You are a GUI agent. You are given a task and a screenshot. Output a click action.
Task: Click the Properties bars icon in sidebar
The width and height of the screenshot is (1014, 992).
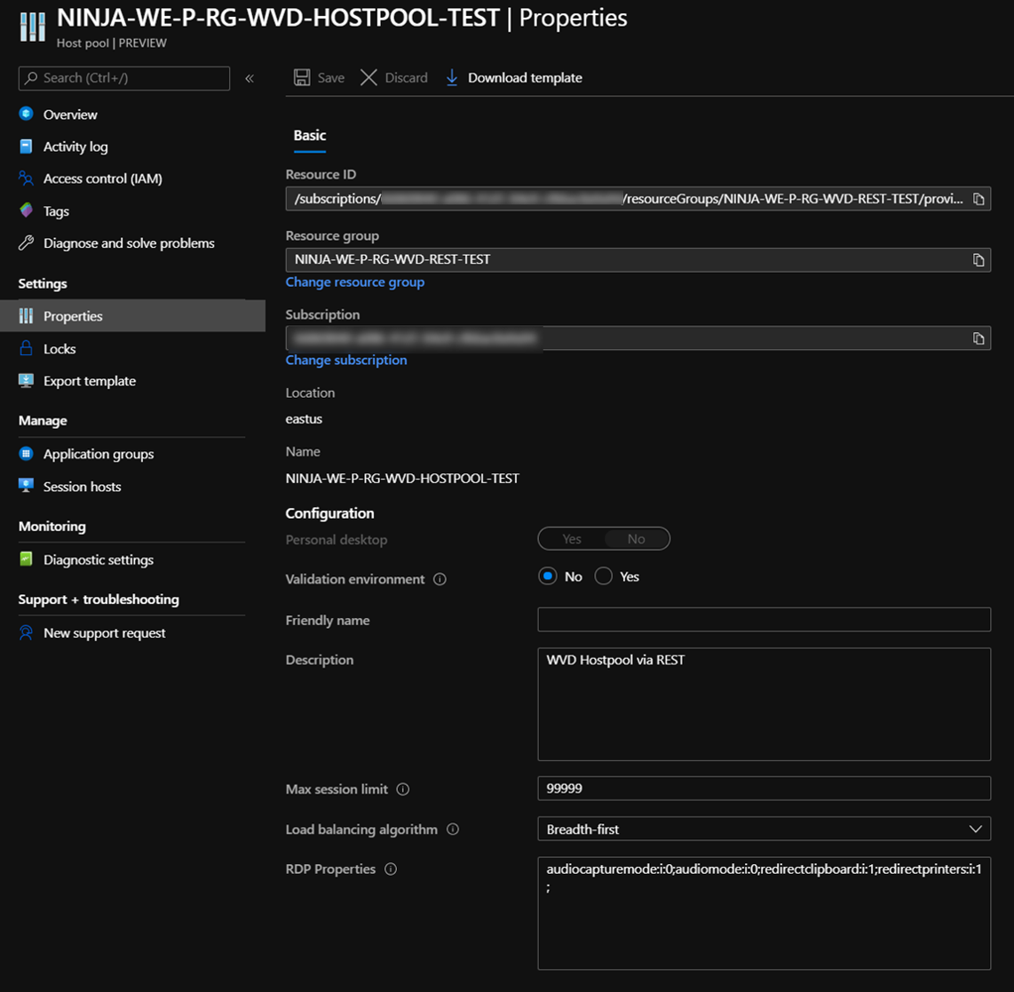(x=26, y=315)
